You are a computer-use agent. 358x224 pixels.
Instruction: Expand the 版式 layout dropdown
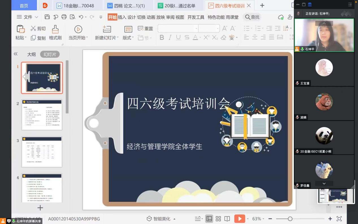pyautogui.click(x=128, y=38)
